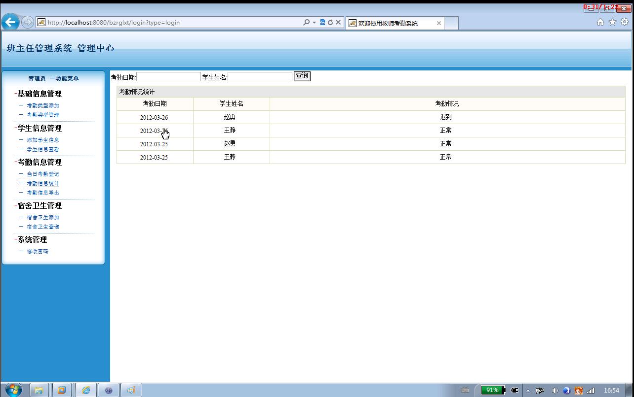
Task: Click the cartoon face tray icon
Action: point(578,391)
